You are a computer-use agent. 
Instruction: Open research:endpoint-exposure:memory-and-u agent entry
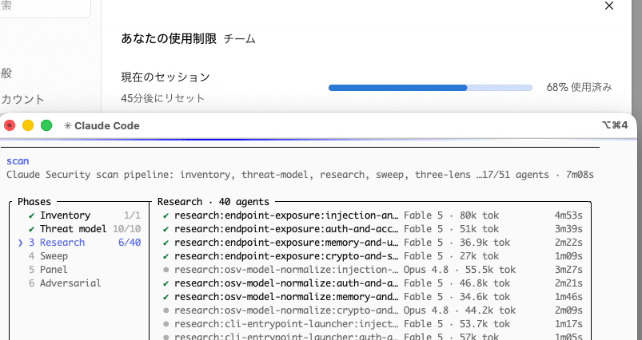click(x=373, y=243)
